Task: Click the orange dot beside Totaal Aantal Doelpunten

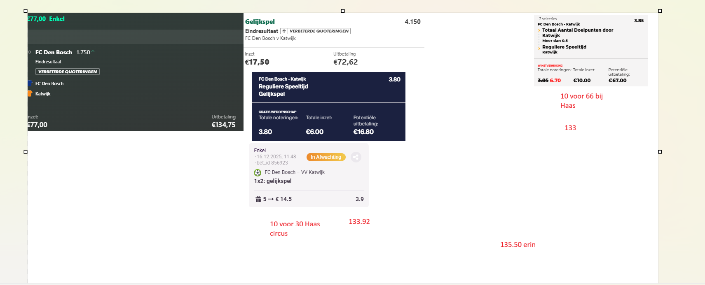Action: (539, 30)
